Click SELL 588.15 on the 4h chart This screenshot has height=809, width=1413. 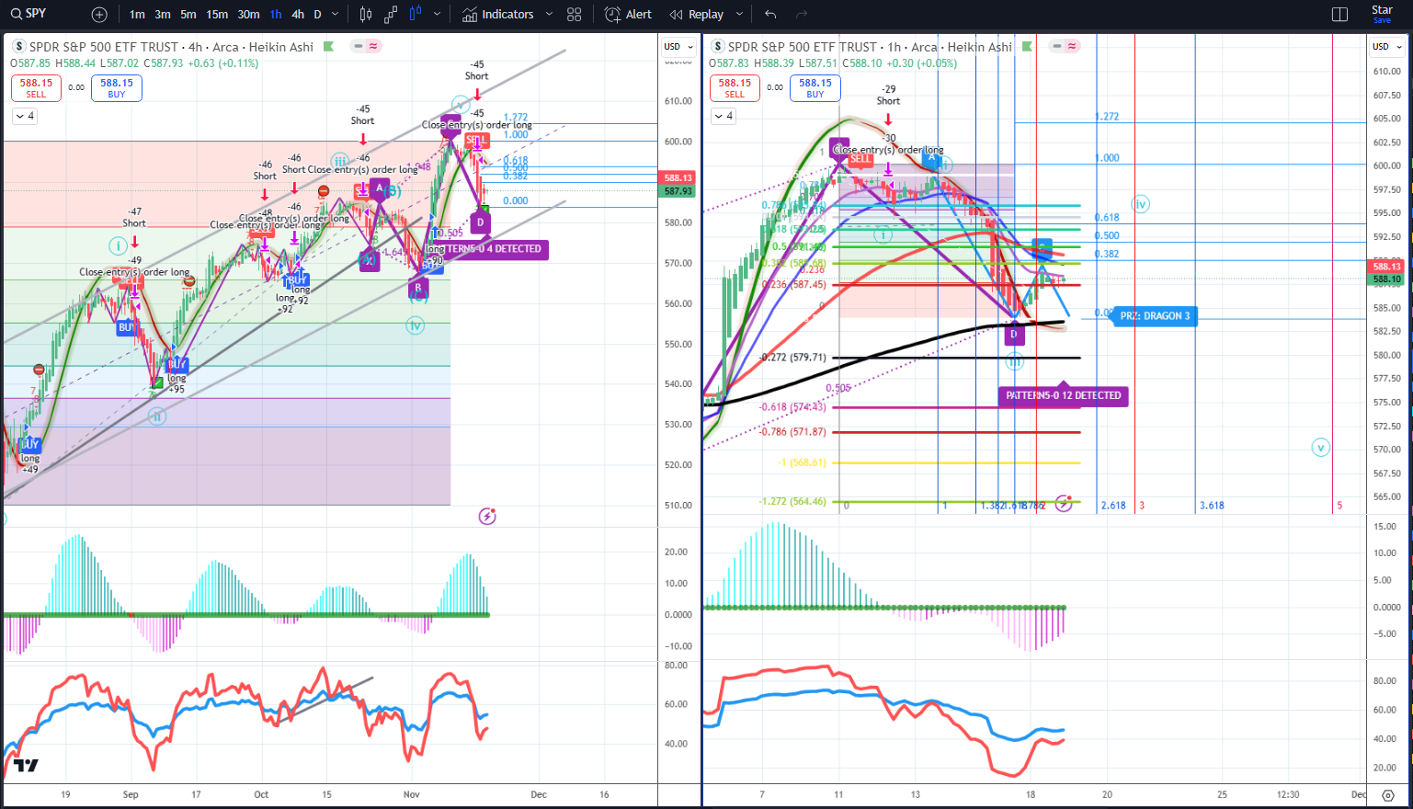tap(36, 88)
